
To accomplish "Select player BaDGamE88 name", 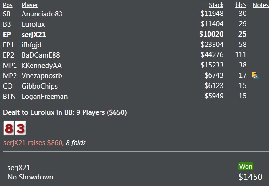I will [x=41, y=55].
